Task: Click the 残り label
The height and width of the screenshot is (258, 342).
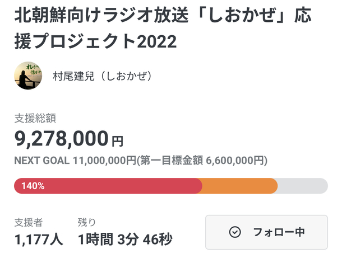Action: tap(87, 222)
